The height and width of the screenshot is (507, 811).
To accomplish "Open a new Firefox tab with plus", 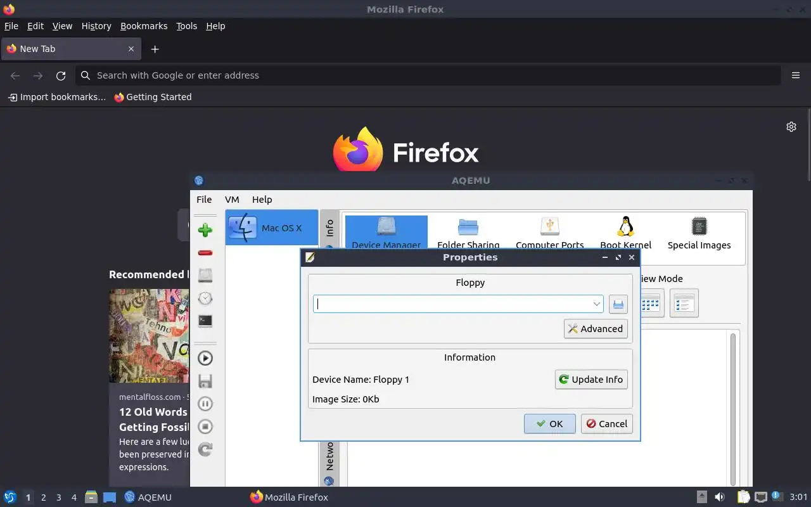I will [155, 49].
